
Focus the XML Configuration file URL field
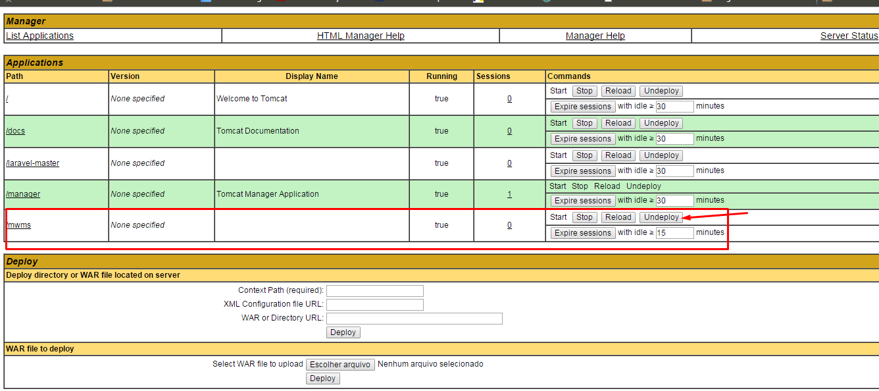click(375, 305)
